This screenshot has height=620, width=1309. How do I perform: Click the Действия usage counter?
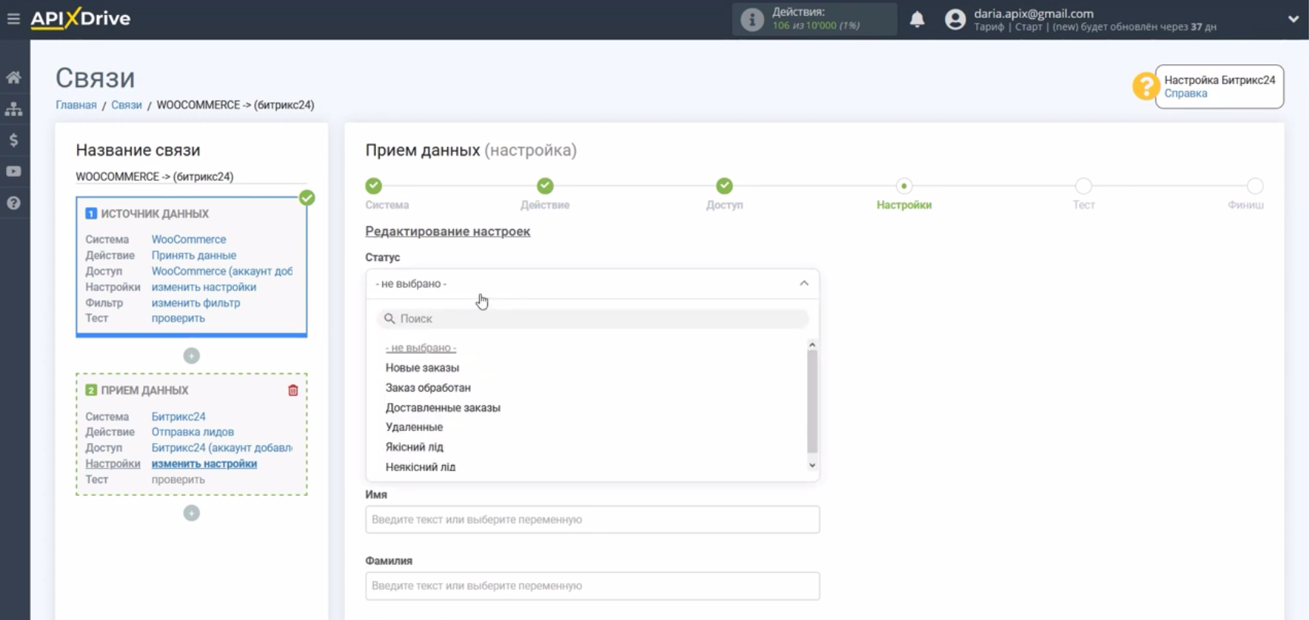click(x=815, y=20)
